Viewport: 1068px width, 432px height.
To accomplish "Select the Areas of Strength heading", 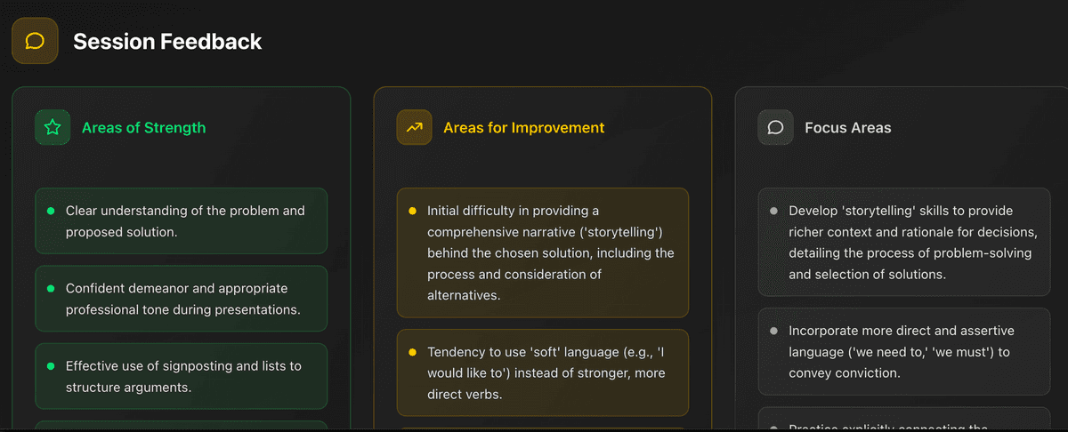I will 143,127.
